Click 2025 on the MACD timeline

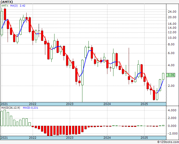[x=144, y=138]
